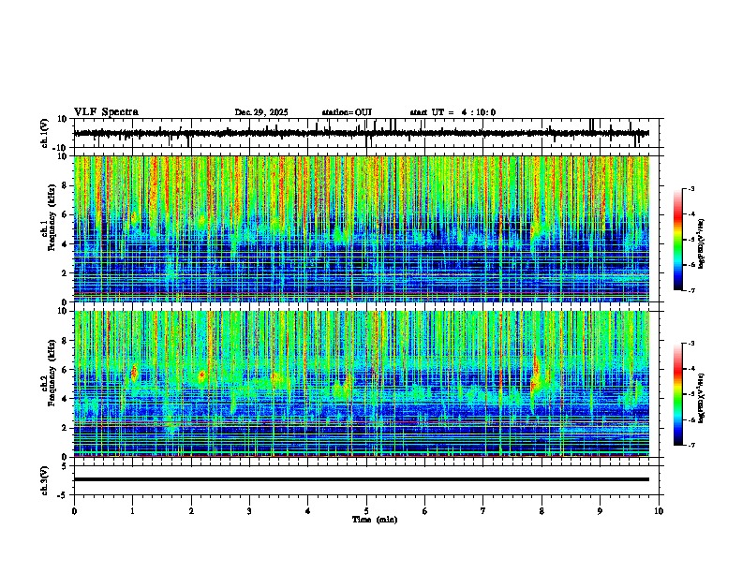Click the time axis tick label "7"
Screen dimensions: 742x573
click(483, 511)
